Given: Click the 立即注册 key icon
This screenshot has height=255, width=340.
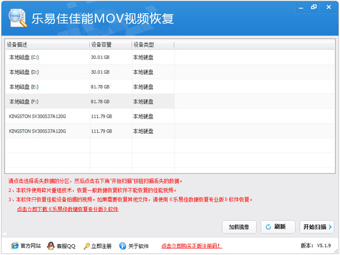Looking at the screenshot, I should [87, 246].
